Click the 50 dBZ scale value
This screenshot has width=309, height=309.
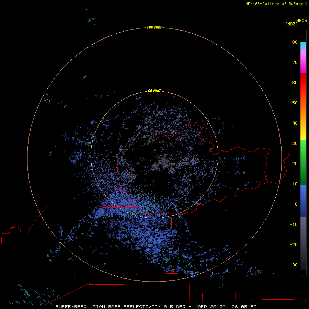tap(295, 103)
